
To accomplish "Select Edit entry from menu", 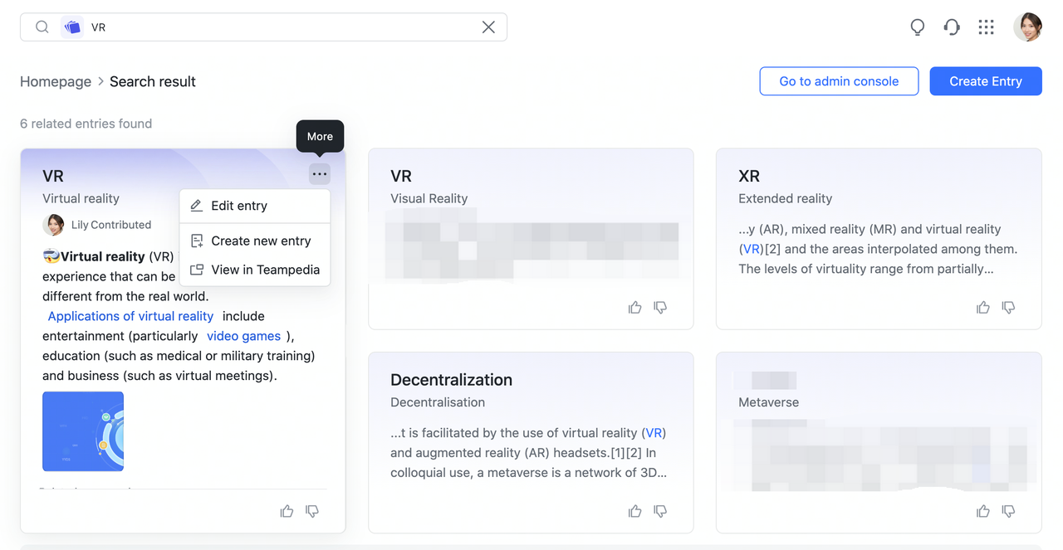I will tap(239, 206).
